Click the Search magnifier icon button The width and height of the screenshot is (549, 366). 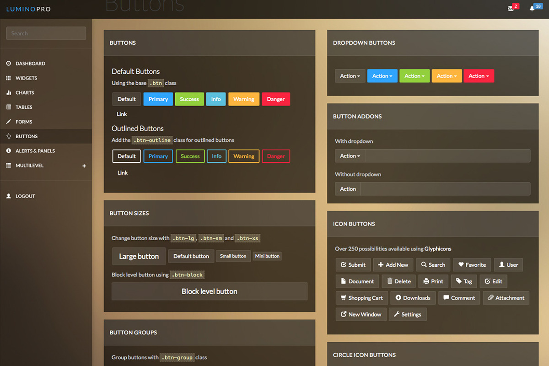click(433, 265)
